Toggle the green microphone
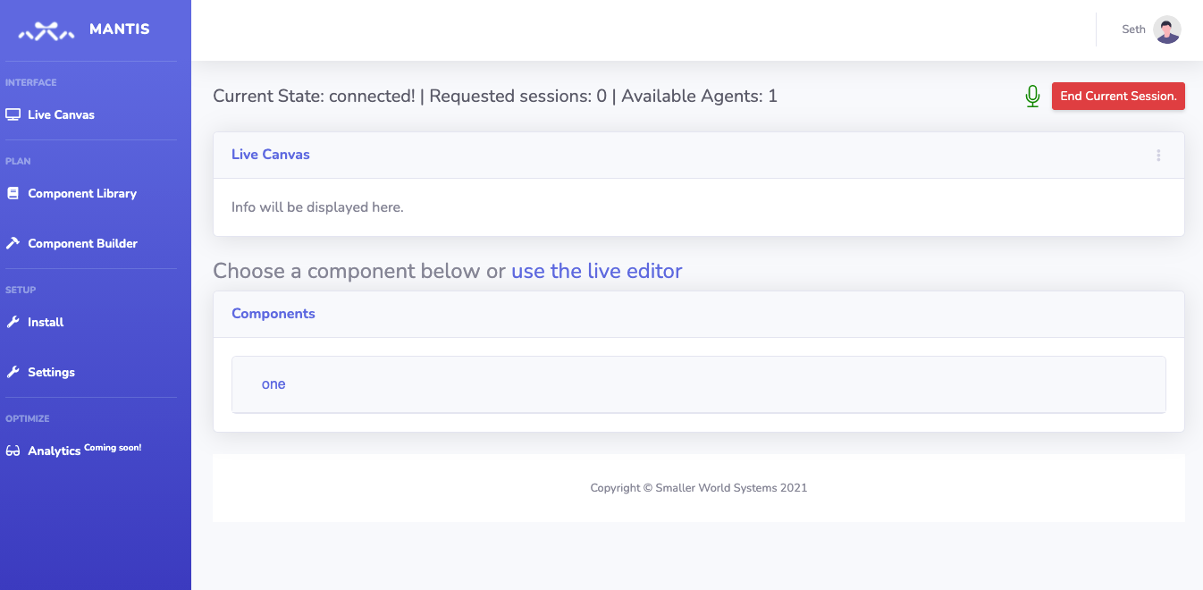1203x590 pixels. click(x=1032, y=96)
